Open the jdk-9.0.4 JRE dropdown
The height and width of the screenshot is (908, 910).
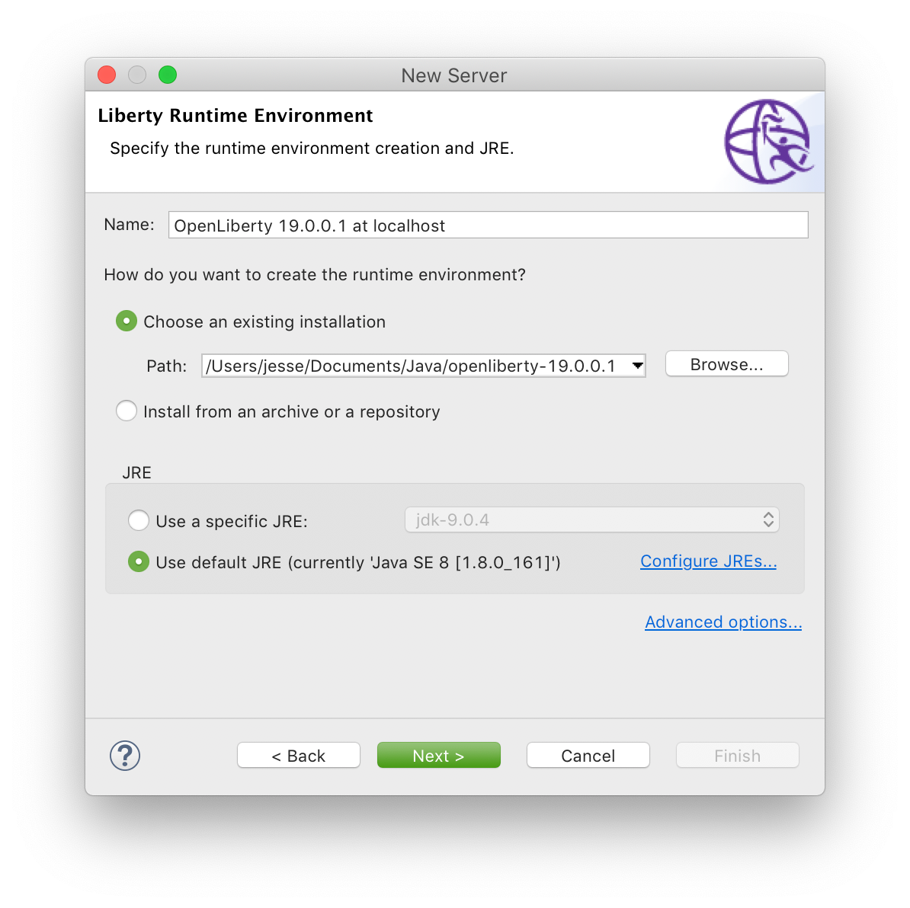coord(591,520)
